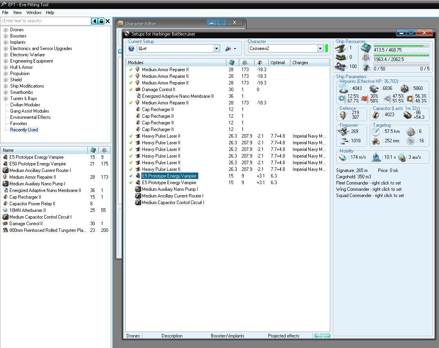Screen dimensions: 439x348
Task: Click Fleet Commander right click to set
Action: coord(369,183)
